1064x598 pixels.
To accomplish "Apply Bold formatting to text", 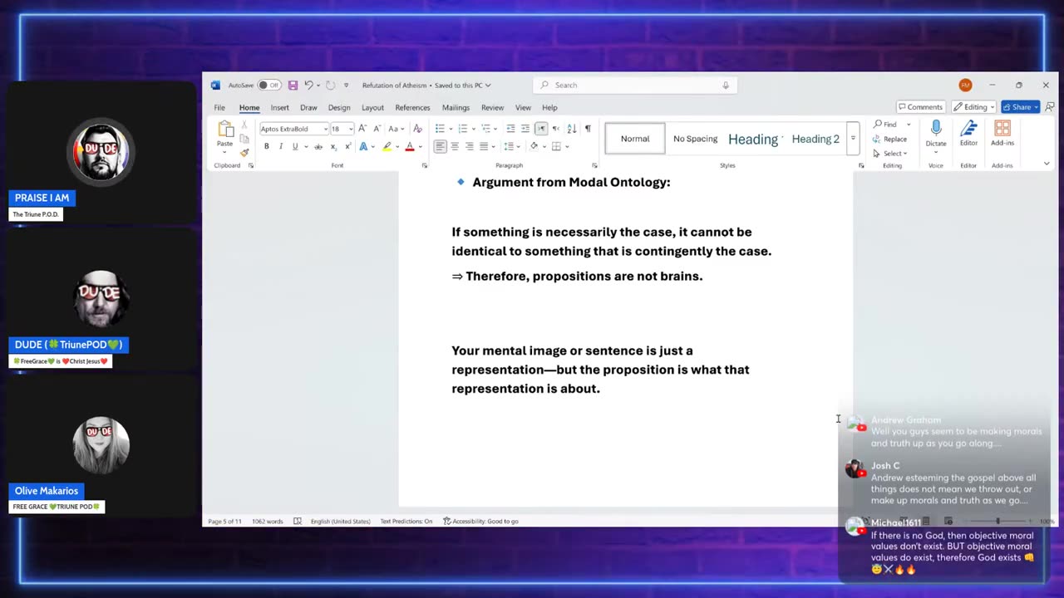I will pyautogui.click(x=266, y=146).
